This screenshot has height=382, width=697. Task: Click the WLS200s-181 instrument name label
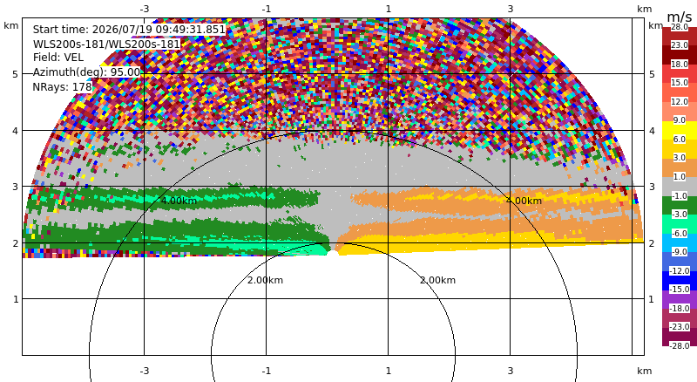pos(106,44)
